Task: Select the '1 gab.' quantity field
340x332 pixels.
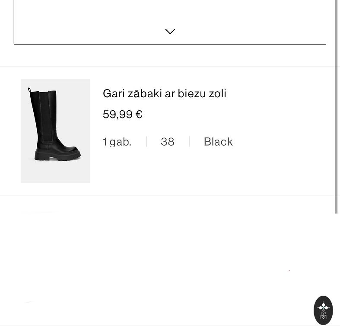Action: tap(117, 142)
